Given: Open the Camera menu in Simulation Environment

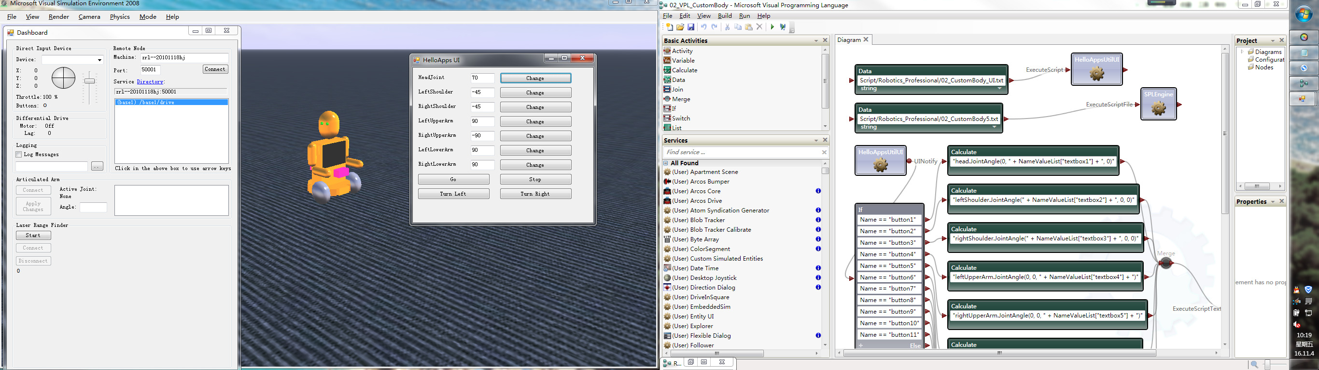Looking at the screenshot, I should pyautogui.click(x=89, y=17).
